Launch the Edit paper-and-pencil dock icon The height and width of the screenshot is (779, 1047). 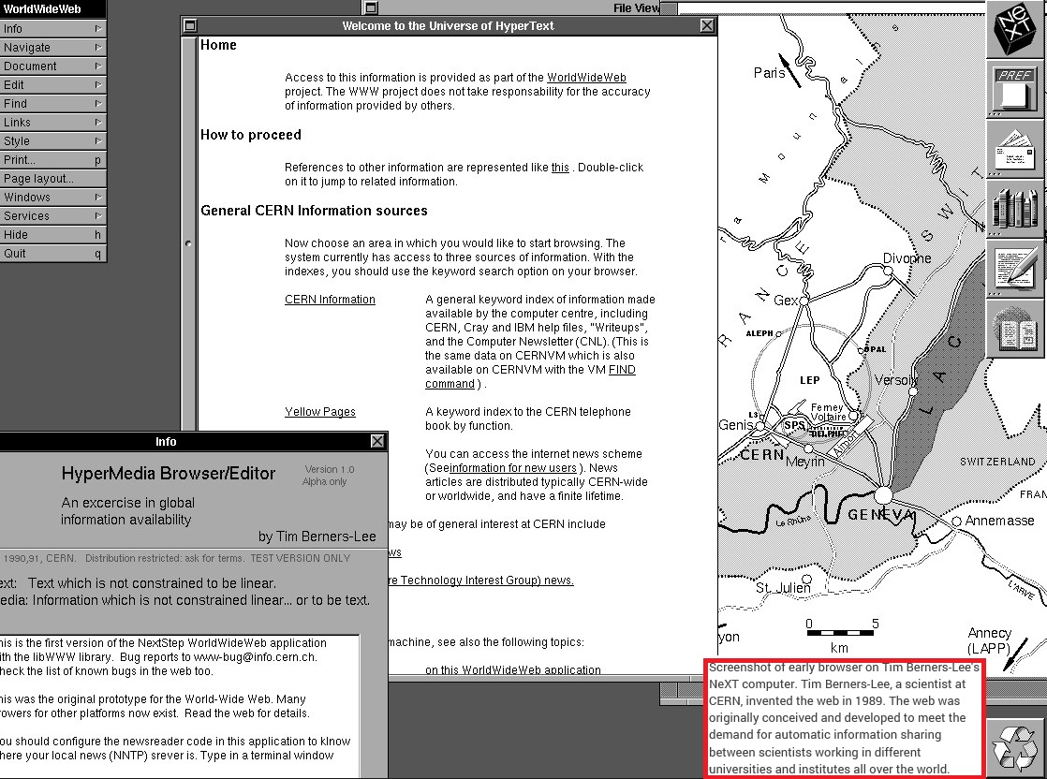[x=1015, y=269]
